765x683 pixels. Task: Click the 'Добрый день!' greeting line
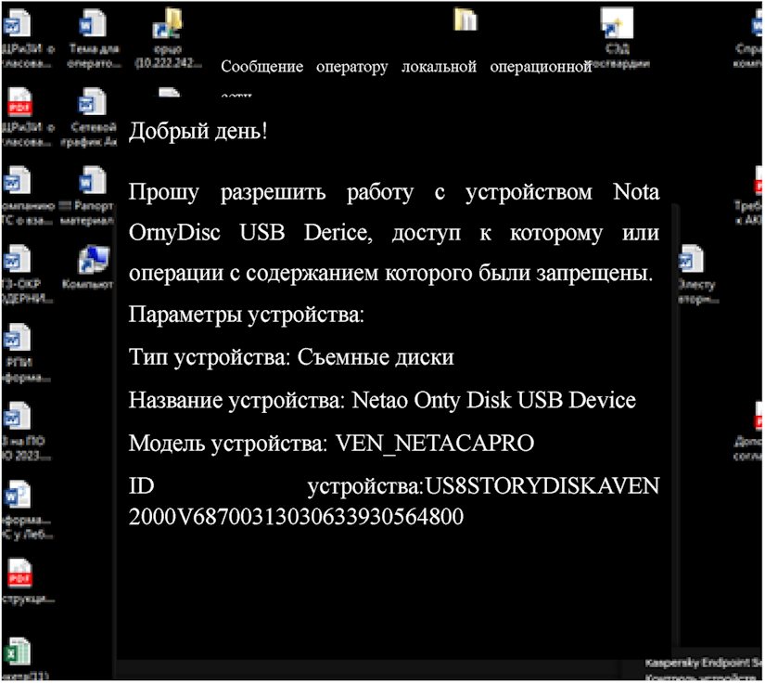pyautogui.click(x=198, y=131)
